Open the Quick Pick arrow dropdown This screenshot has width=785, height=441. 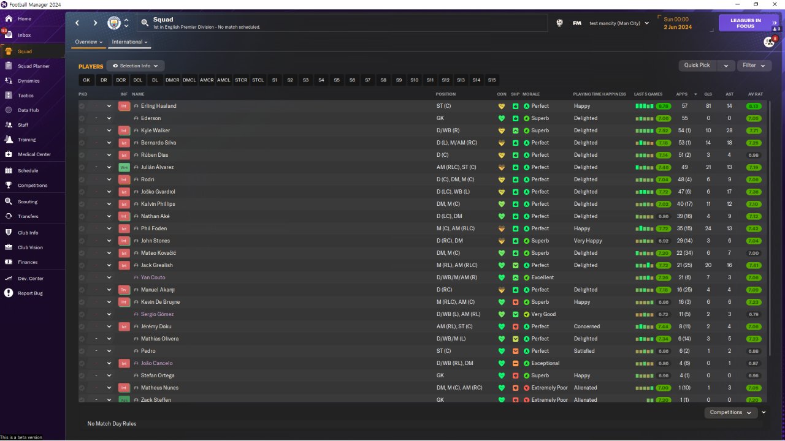tap(726, 66)
